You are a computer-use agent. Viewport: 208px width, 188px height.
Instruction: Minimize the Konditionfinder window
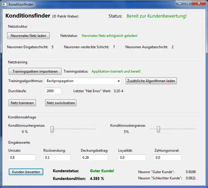coord(180,3)
